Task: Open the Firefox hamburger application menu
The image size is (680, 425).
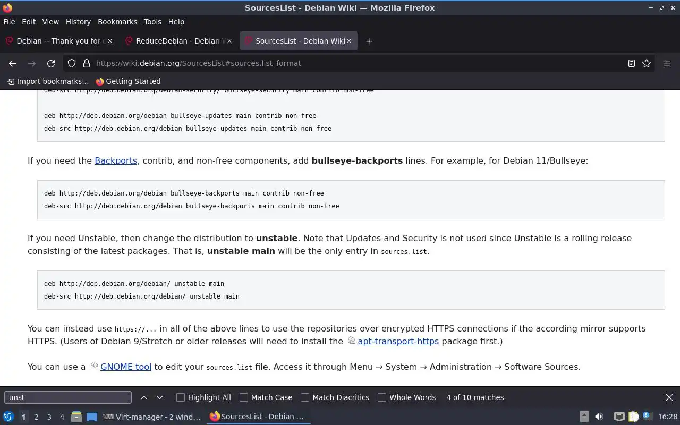Action: 667,63
